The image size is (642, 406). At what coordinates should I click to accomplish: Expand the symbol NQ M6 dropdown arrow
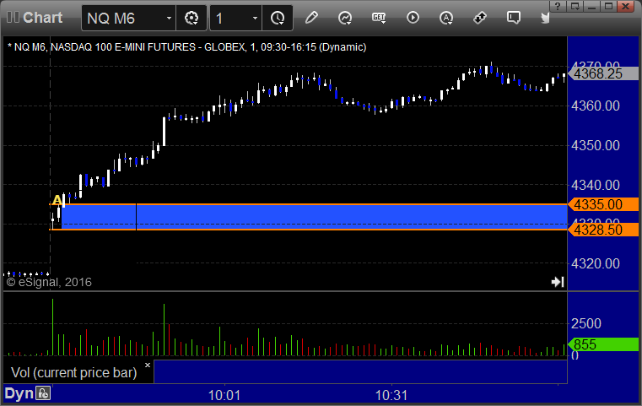coord(169,18)
